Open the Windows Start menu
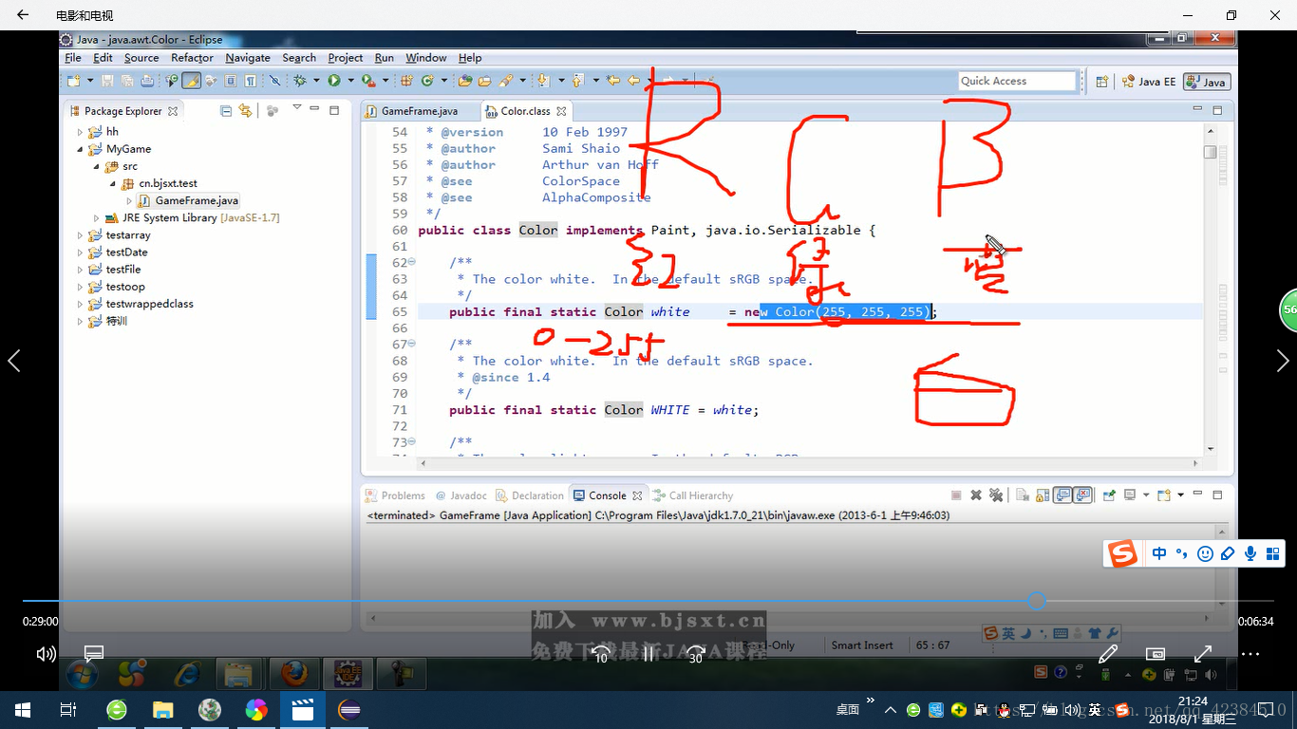 pyautogui.click(x=22, y=709)
